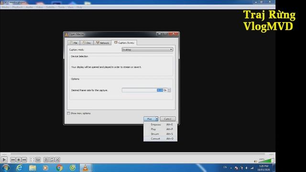Switch to the File tab
The width and height of the screenshot is (306, 172).
74,43
